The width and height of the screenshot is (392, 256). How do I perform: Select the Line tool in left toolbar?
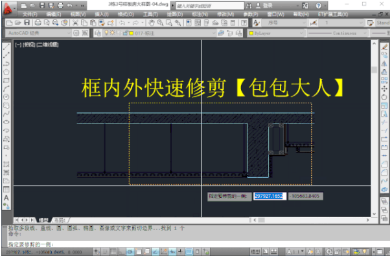[x=6, y=47]
